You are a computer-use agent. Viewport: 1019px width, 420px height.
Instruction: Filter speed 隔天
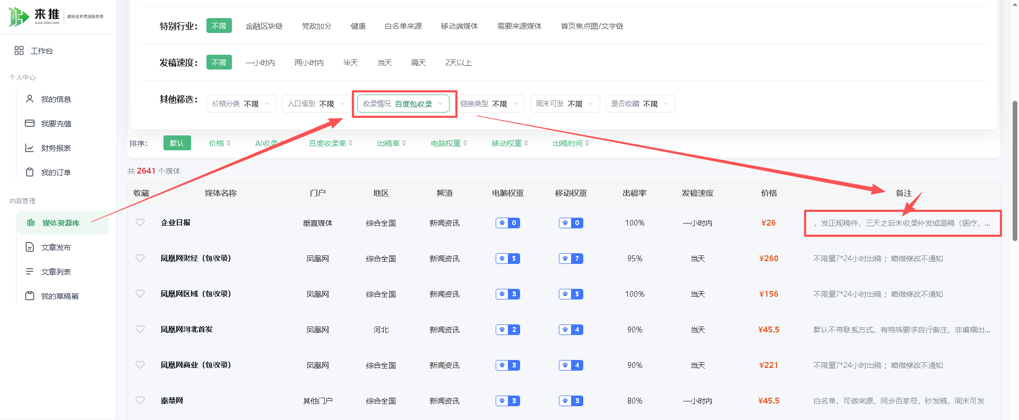click(418, 63)
